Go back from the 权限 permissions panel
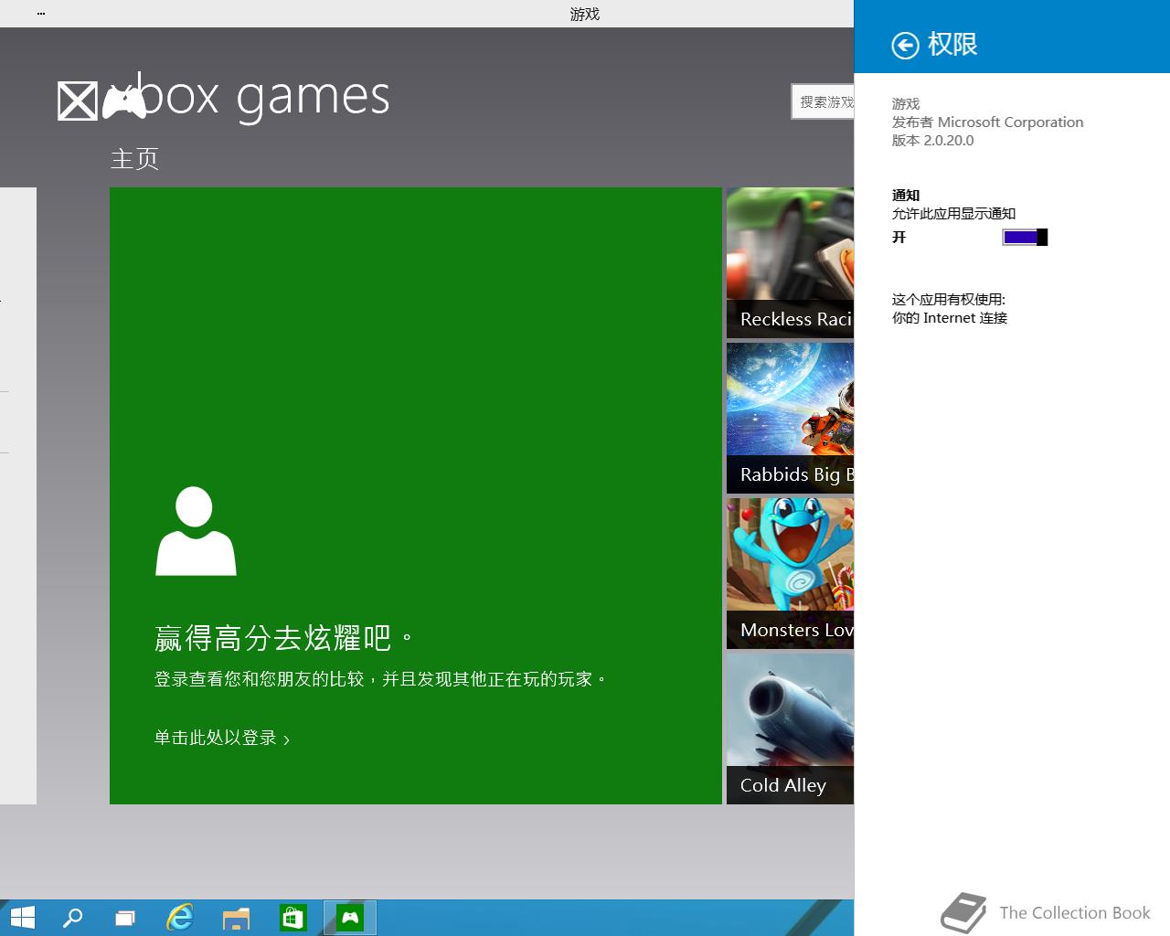This screenshot has width=1170, height=936. pos(905,45)
